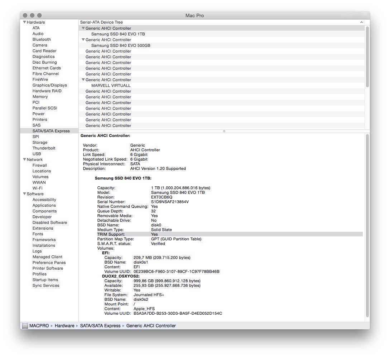
Task: Select Samsung SSD 840 EVO 1TB device row
Action: (222, 34)
